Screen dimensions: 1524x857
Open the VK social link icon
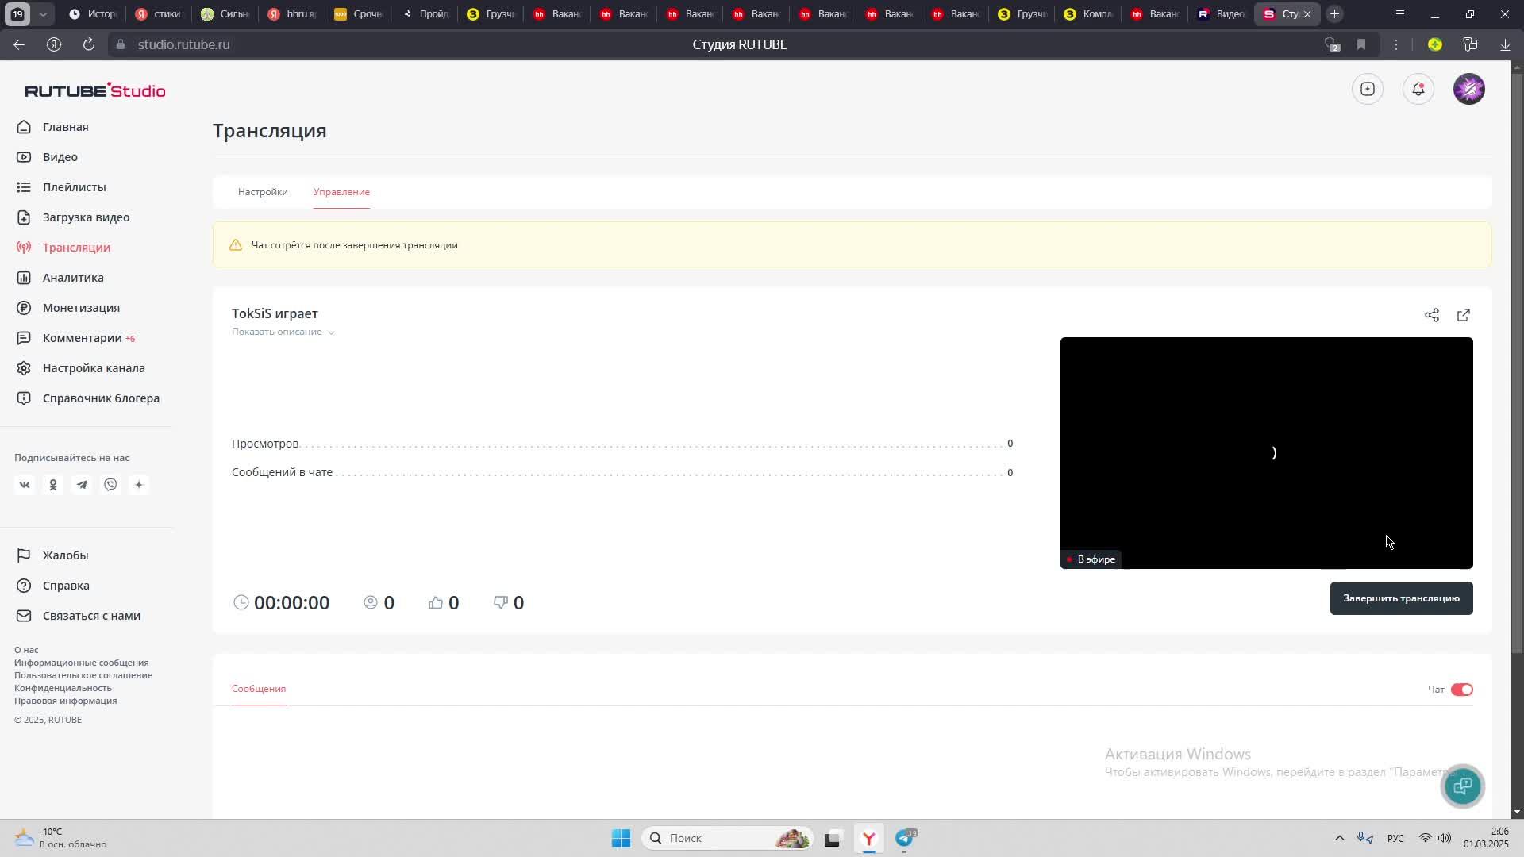point(25,485)
